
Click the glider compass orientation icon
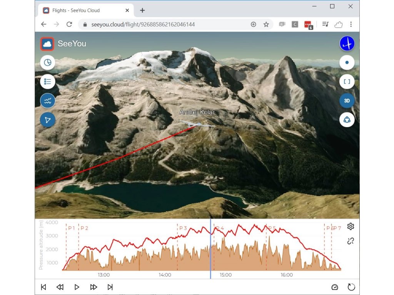pos(347,43)
